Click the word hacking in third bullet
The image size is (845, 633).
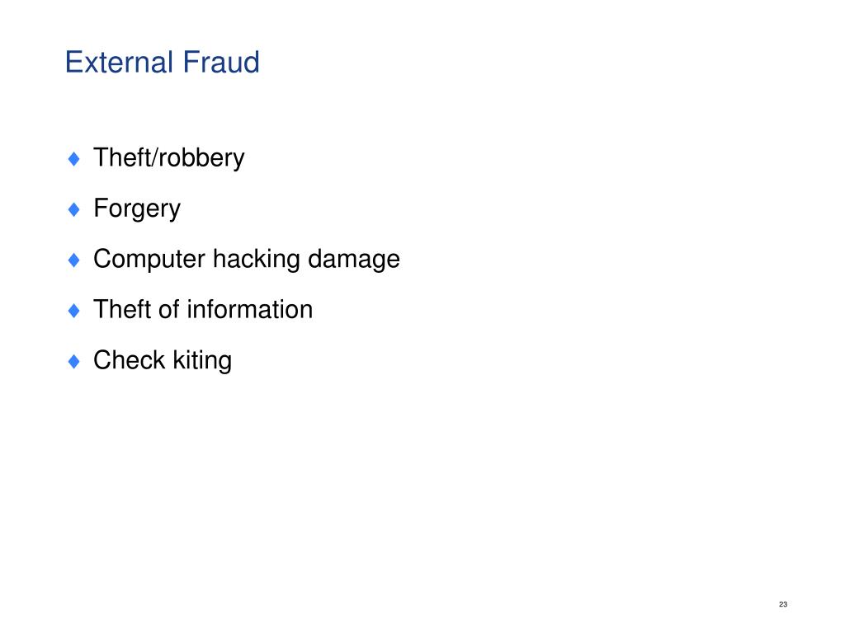click(x=257, y=260)
